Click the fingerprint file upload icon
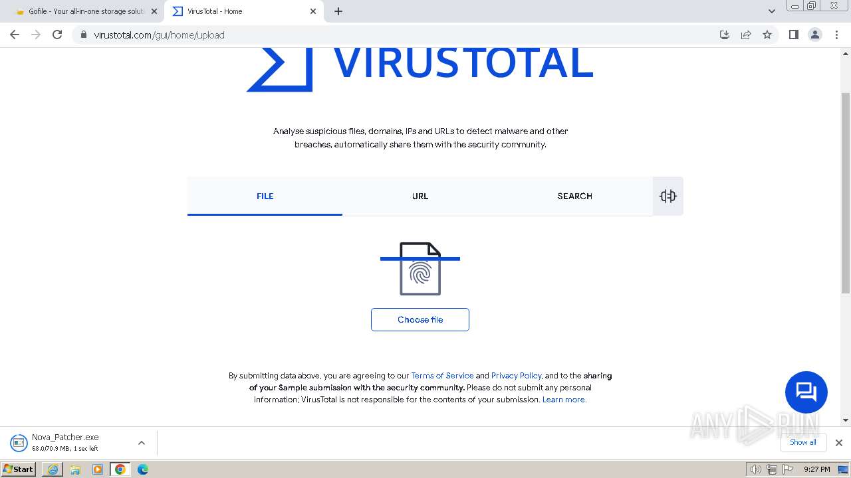Screen dimensions: 851x478 point(420,269)
